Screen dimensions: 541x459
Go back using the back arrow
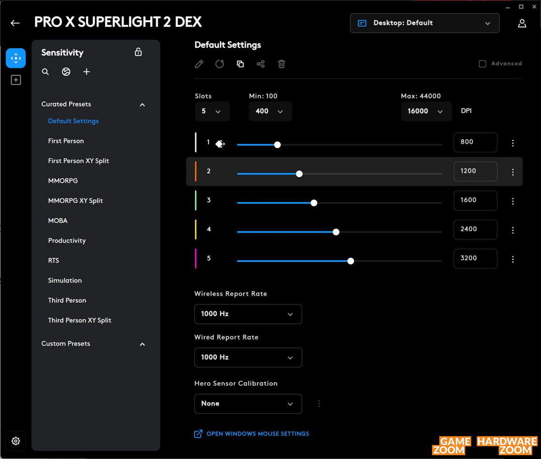[x=15, y=23]
